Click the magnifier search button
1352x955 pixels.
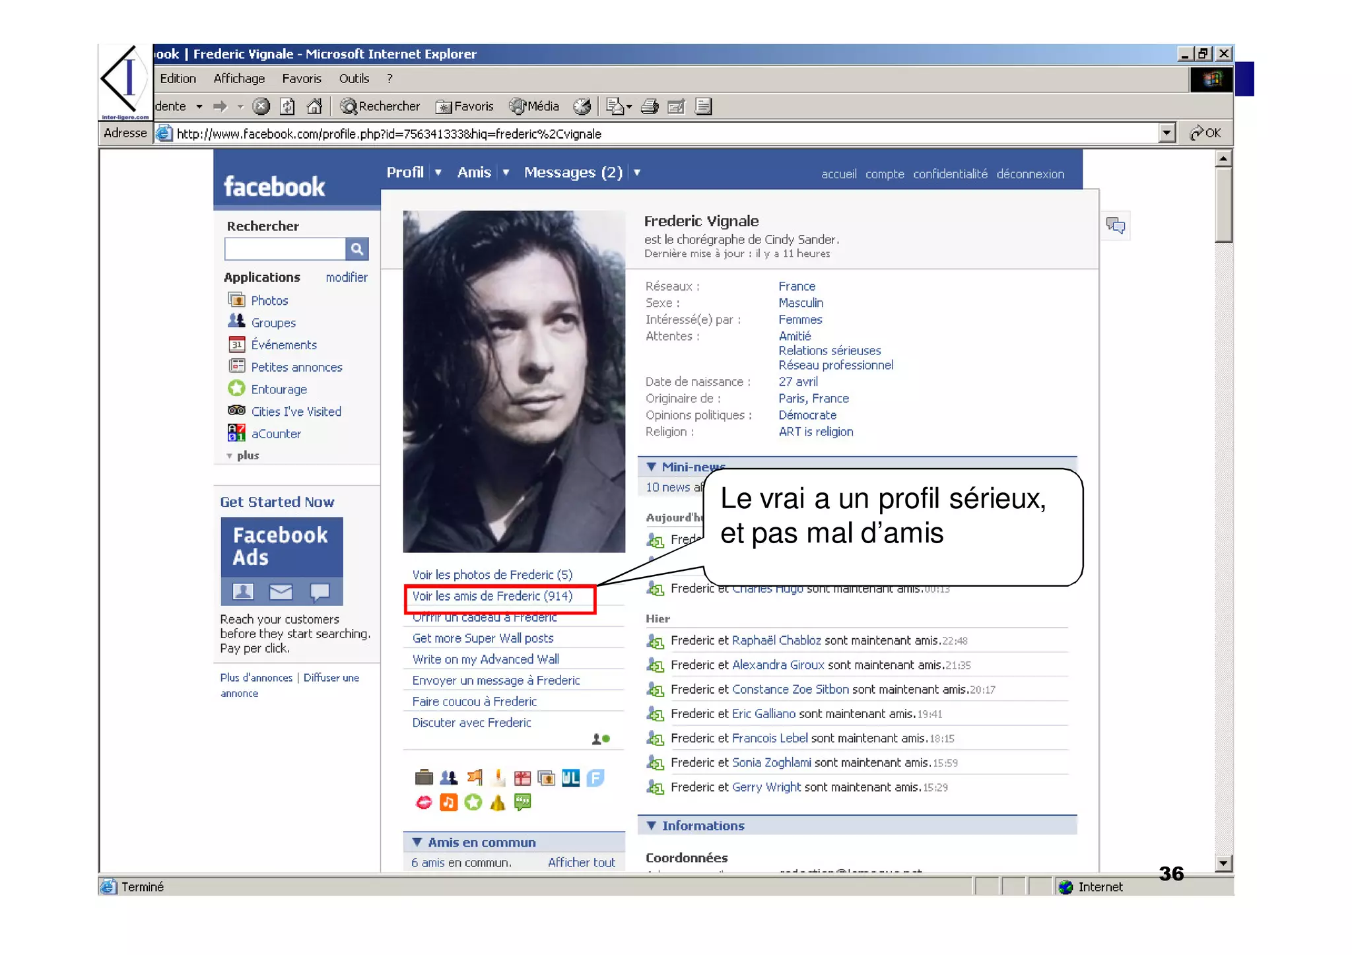[x=356, y=249]
